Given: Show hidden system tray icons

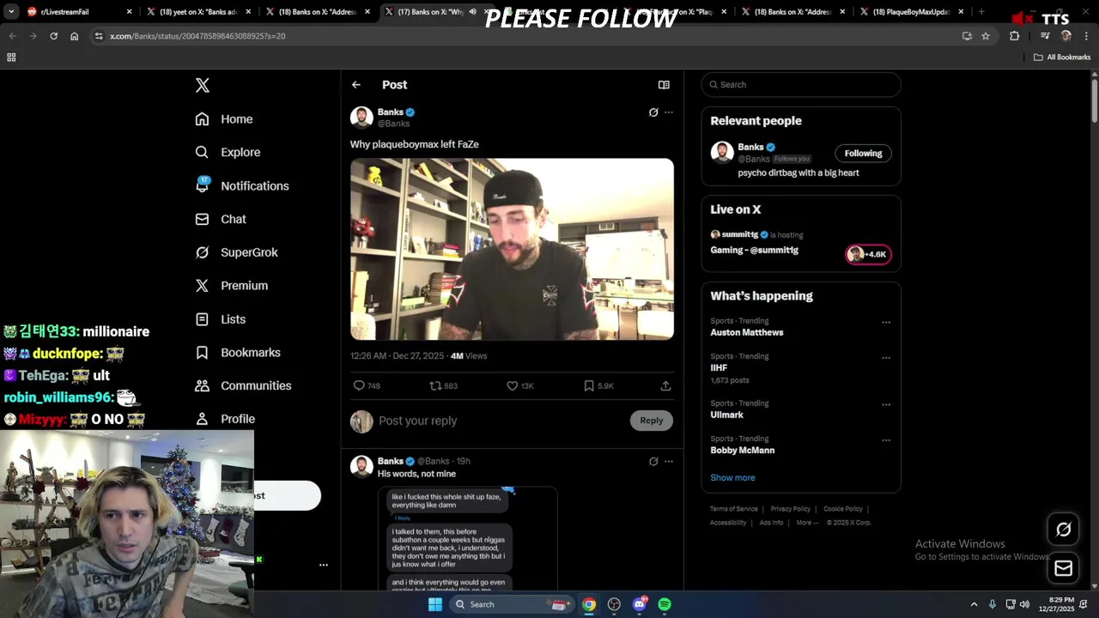Looking at the screenshot, I should click(x=974, y=604).
